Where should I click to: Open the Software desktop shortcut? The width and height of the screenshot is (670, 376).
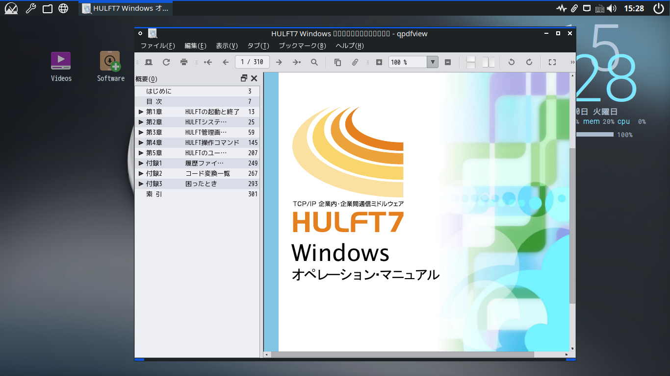110,67
